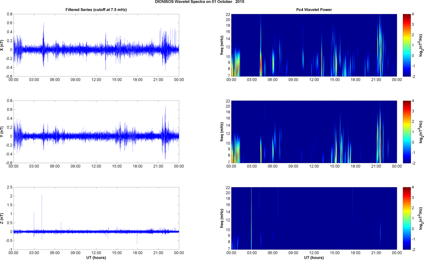This screenshot has height=260, width=424.
Task: Select 'Filtered Series (cutoff at 7.5 mHz)' heading
Action: pos(96,10)
